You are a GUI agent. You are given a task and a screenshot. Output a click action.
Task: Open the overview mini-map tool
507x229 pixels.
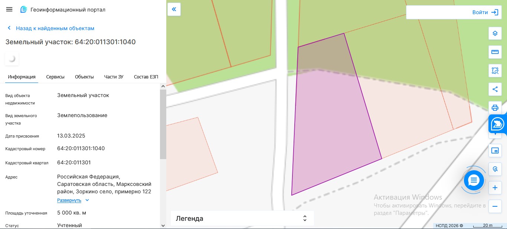coord(495,151)
